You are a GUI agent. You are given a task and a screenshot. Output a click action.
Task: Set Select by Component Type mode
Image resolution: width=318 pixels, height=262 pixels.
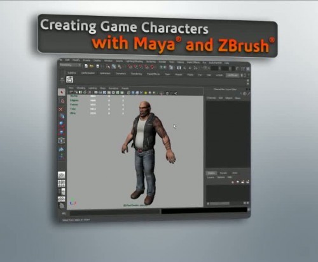pos(120,67)
